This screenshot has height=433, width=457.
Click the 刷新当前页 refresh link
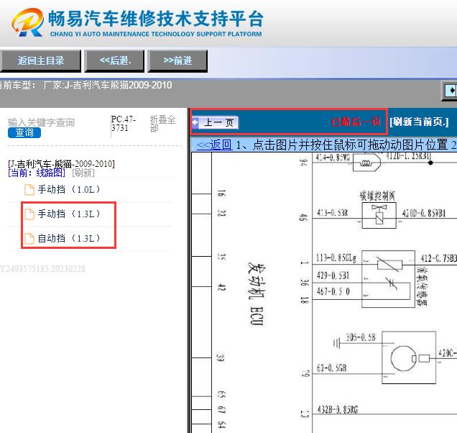click(x=419, y=122)
